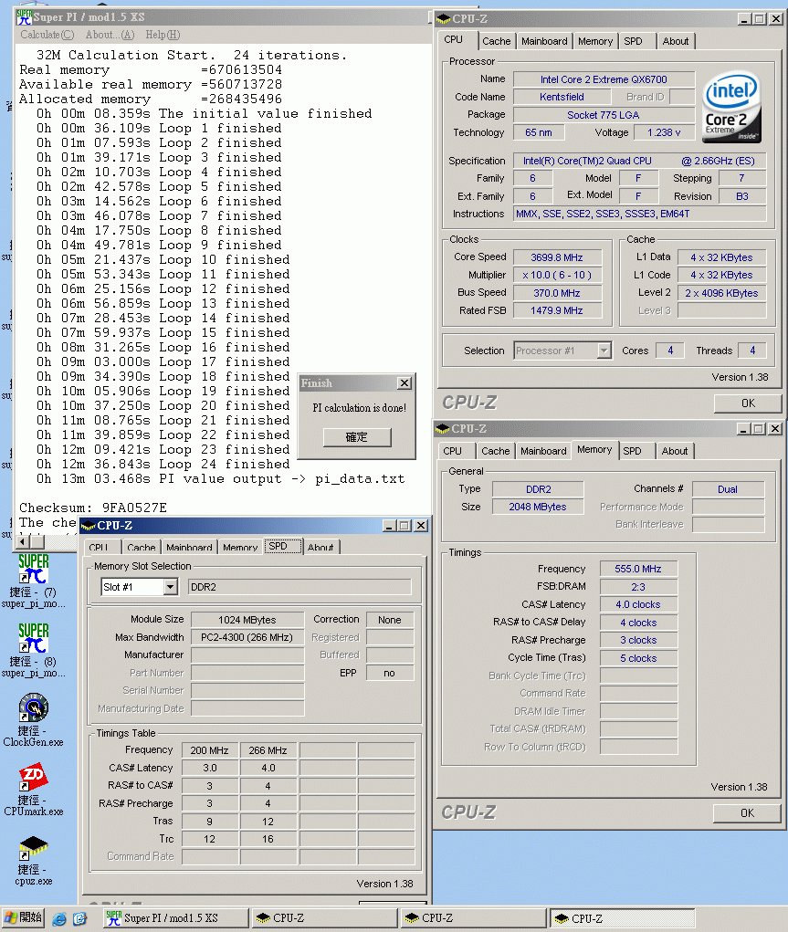Select Cache tab in Memory CPU-Z window
This screenshot has height=932, width=788.
coord(496,451)
